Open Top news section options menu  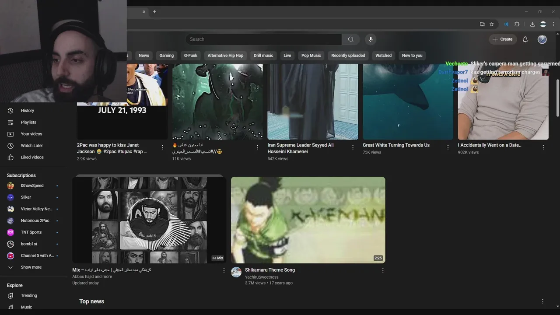(x=543, y=301)
